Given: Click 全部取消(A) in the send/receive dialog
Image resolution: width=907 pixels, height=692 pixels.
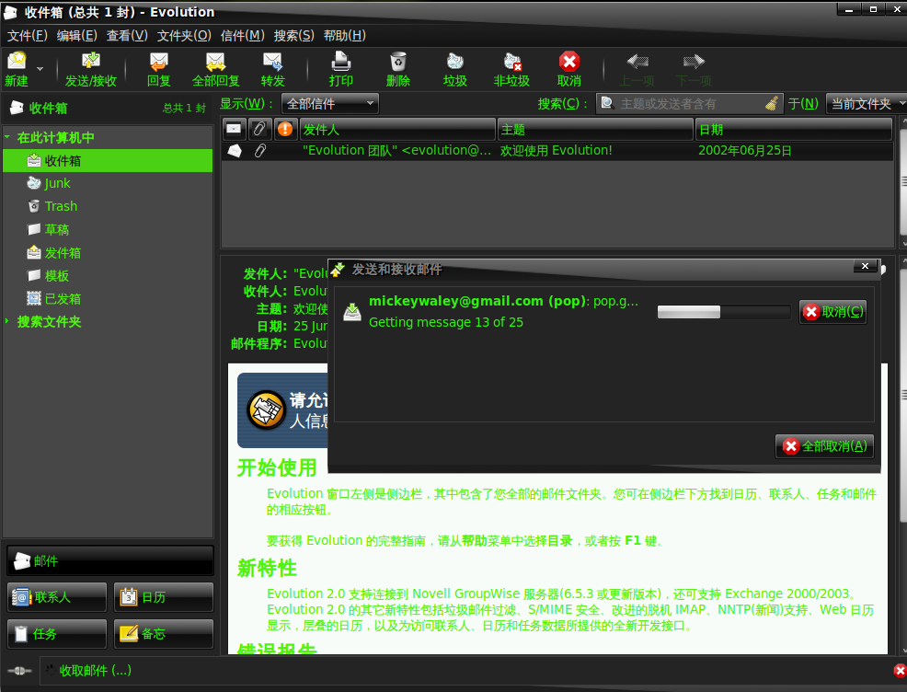Looking at the screenshot, I should (824, 446).
